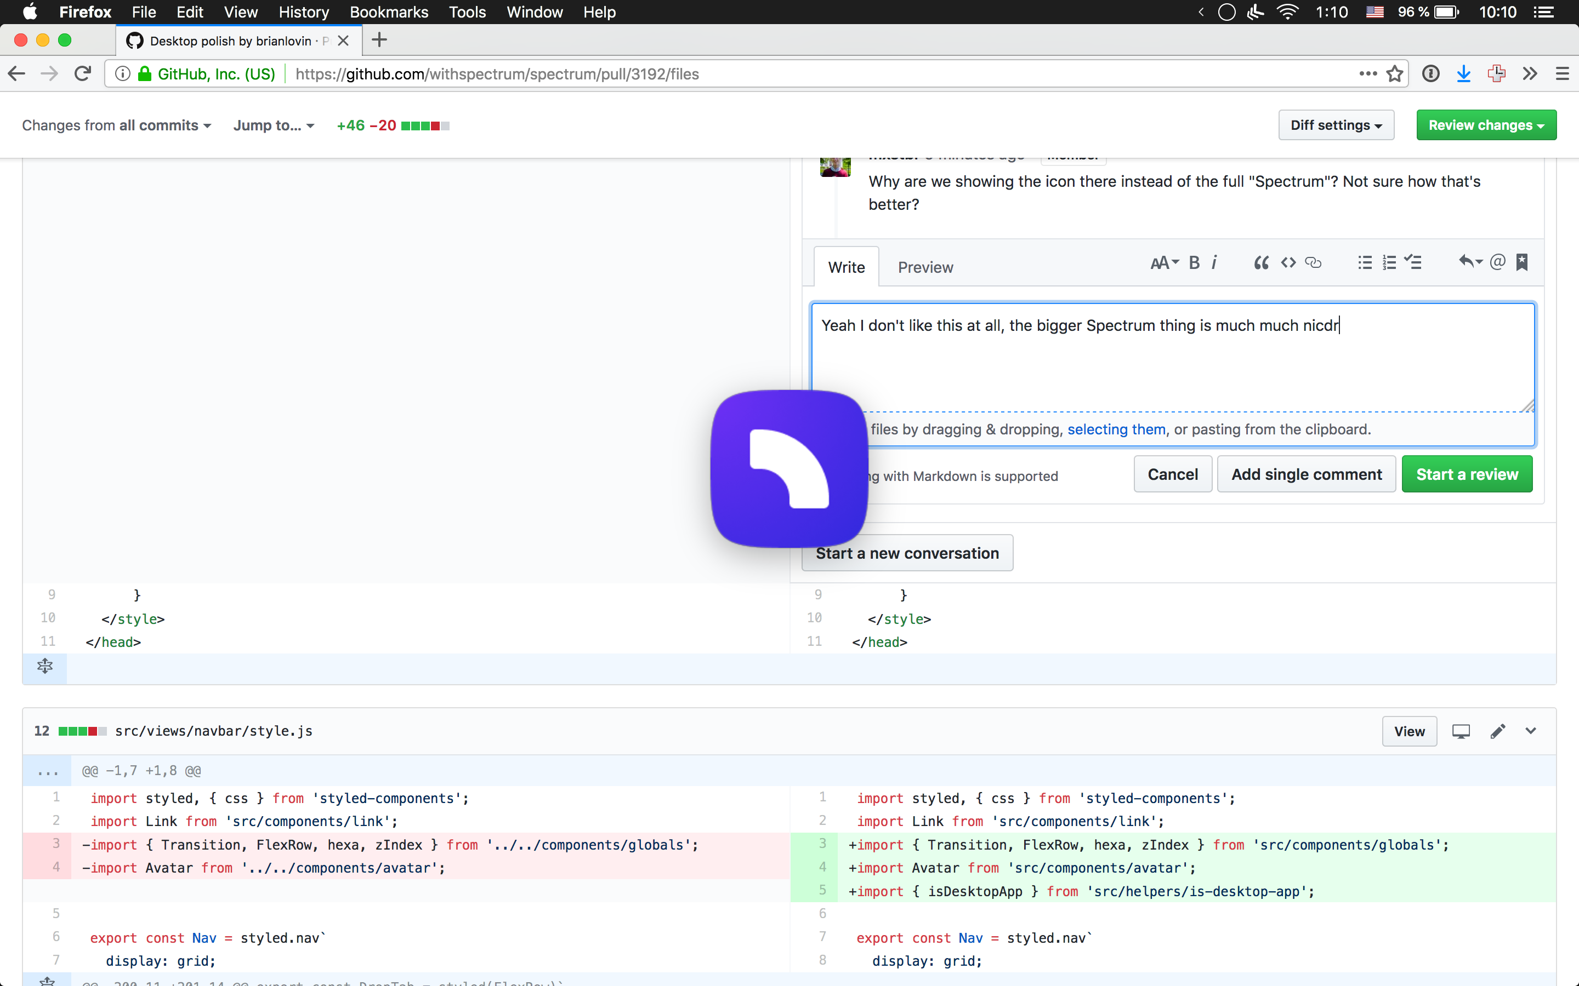The image size is (1579, 986).
Task: Toggle bold formatting in comment editor
Action: click(1194, 262)
